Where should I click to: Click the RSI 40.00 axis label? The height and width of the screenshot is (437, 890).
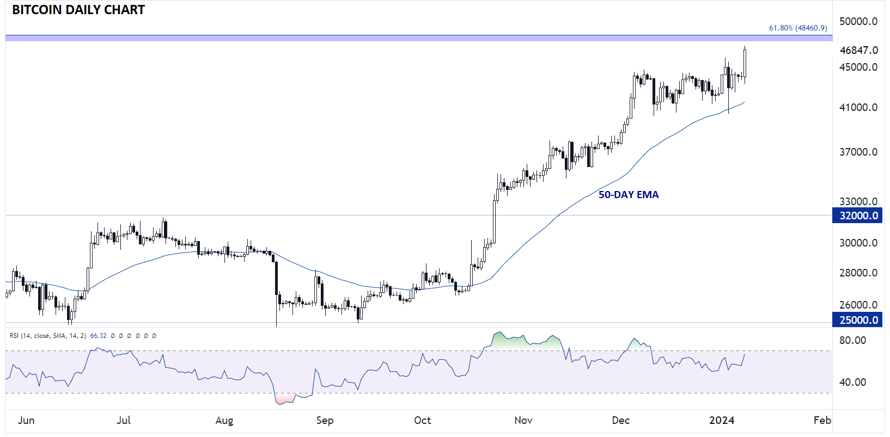point(852,382)
